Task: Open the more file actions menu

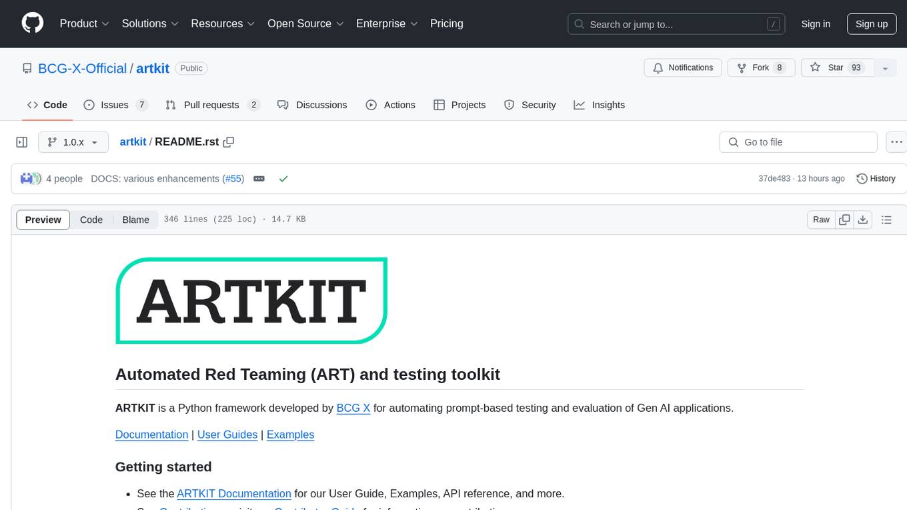Action: point(896,142)
